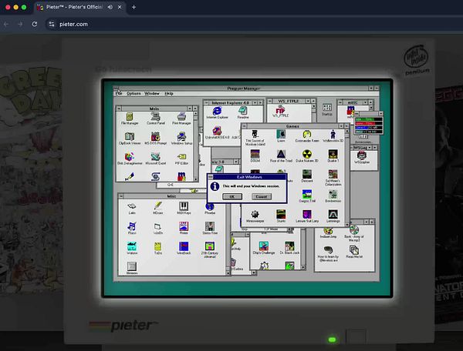Launch Wolfenstein 3D game icon

coord(333,136)
